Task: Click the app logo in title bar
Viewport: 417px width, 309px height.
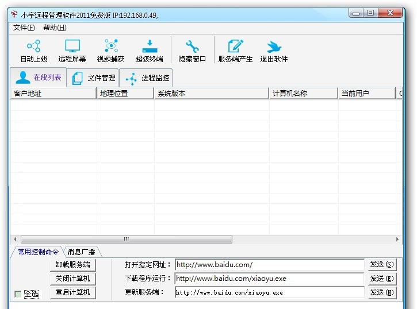Action: click(x=14, y=14)
